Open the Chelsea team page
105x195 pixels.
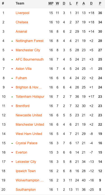tap(22, 22)
